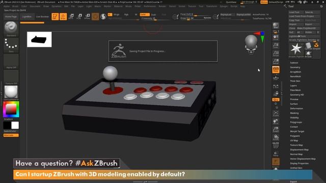Image resolution: width=326 pixels, height=183 pixels.
Task: Expand the Masking subpalette
Action: pos(294,113)
